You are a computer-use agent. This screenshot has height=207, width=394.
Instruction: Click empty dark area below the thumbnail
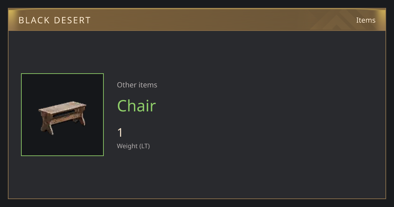(62, 177)
